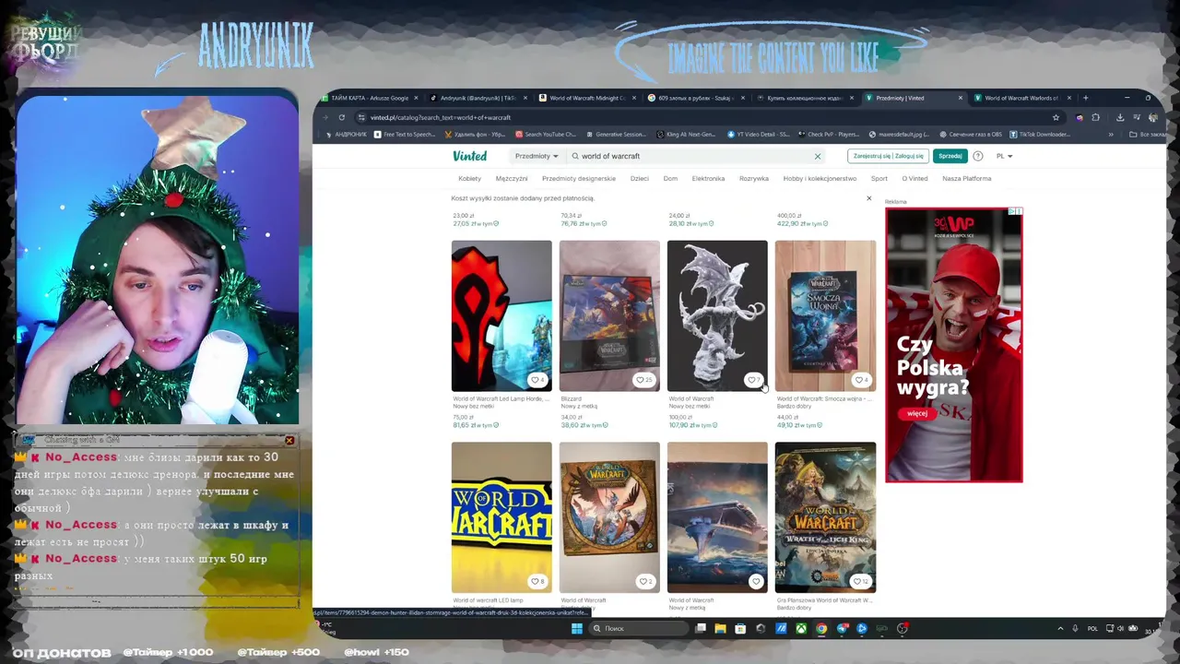Screen dimensions: 1180x664
Task: Show hidden bookmarks with the overflow chevron
Action: point(1110,135)
